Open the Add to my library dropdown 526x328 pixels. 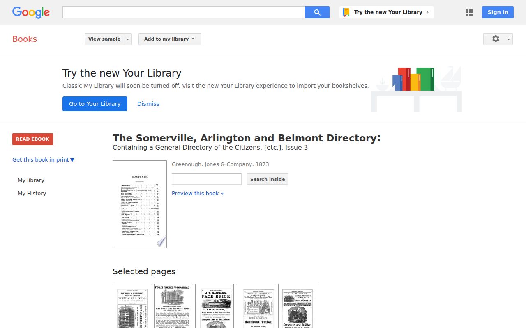pyautogui.click(x=170, y=39)
